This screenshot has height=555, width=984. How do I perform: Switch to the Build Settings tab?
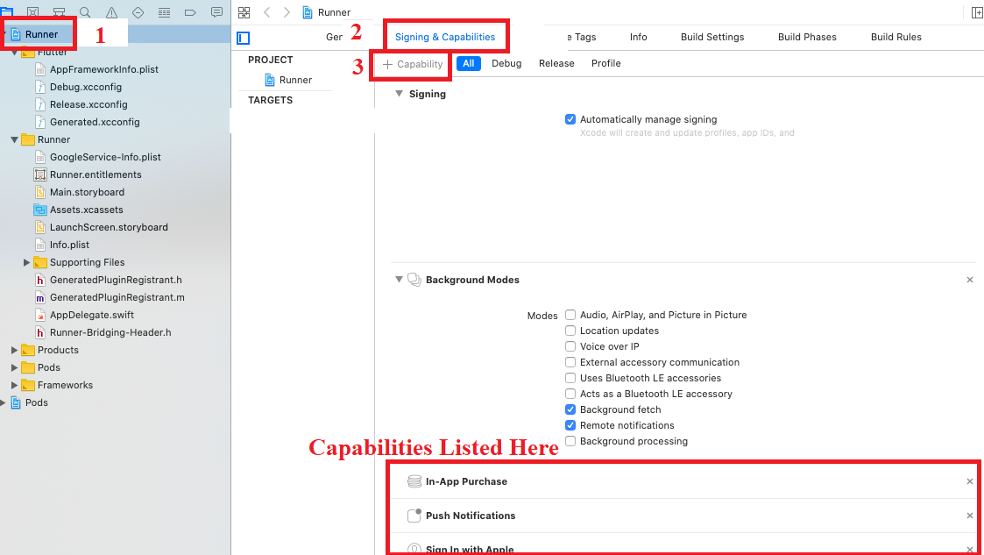pos(712,37)
